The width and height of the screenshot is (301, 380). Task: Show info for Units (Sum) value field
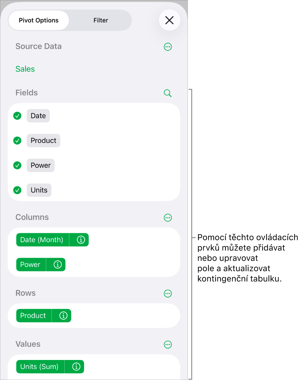pyautogui.click(x=76, y=367)
